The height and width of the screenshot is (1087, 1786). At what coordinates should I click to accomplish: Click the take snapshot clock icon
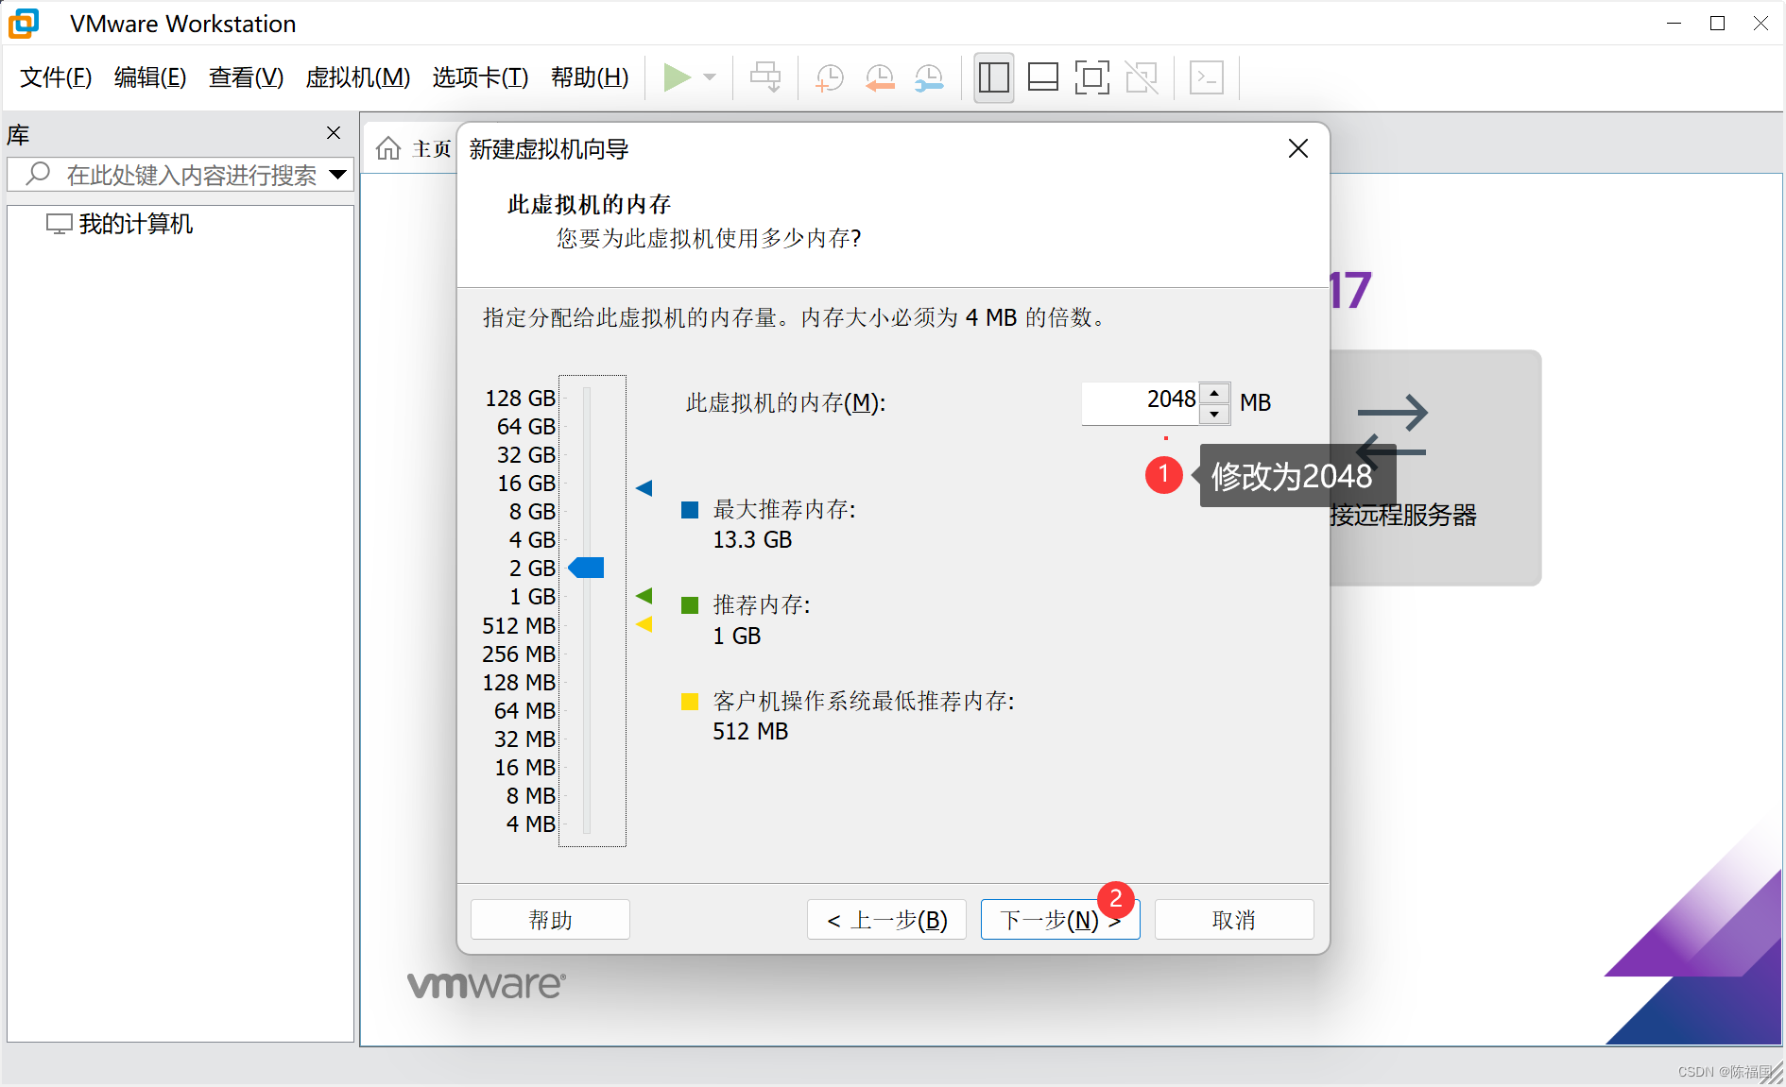point(830,77)
